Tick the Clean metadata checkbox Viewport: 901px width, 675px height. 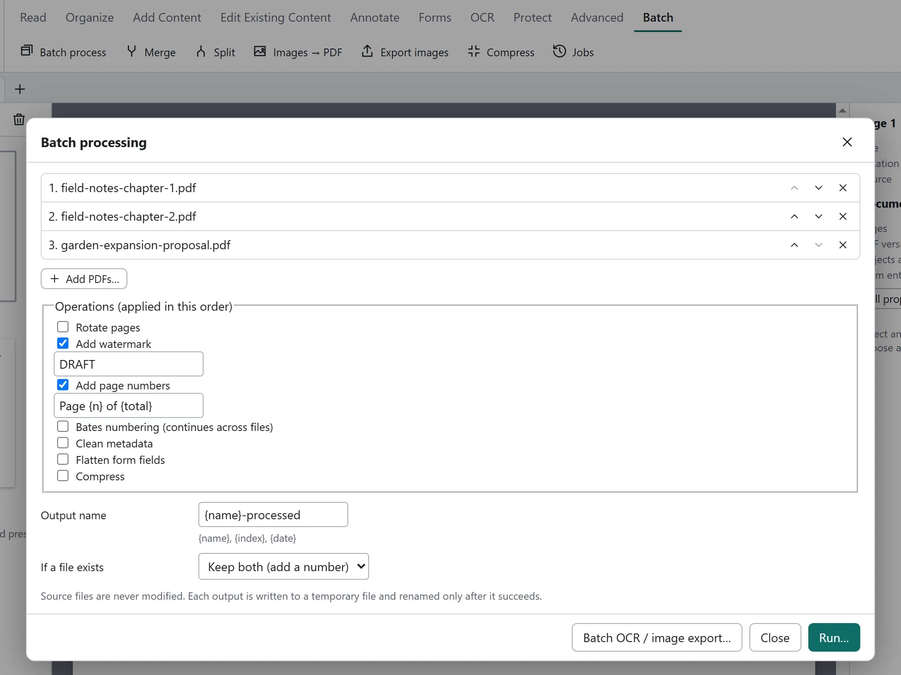pos(63,443)
